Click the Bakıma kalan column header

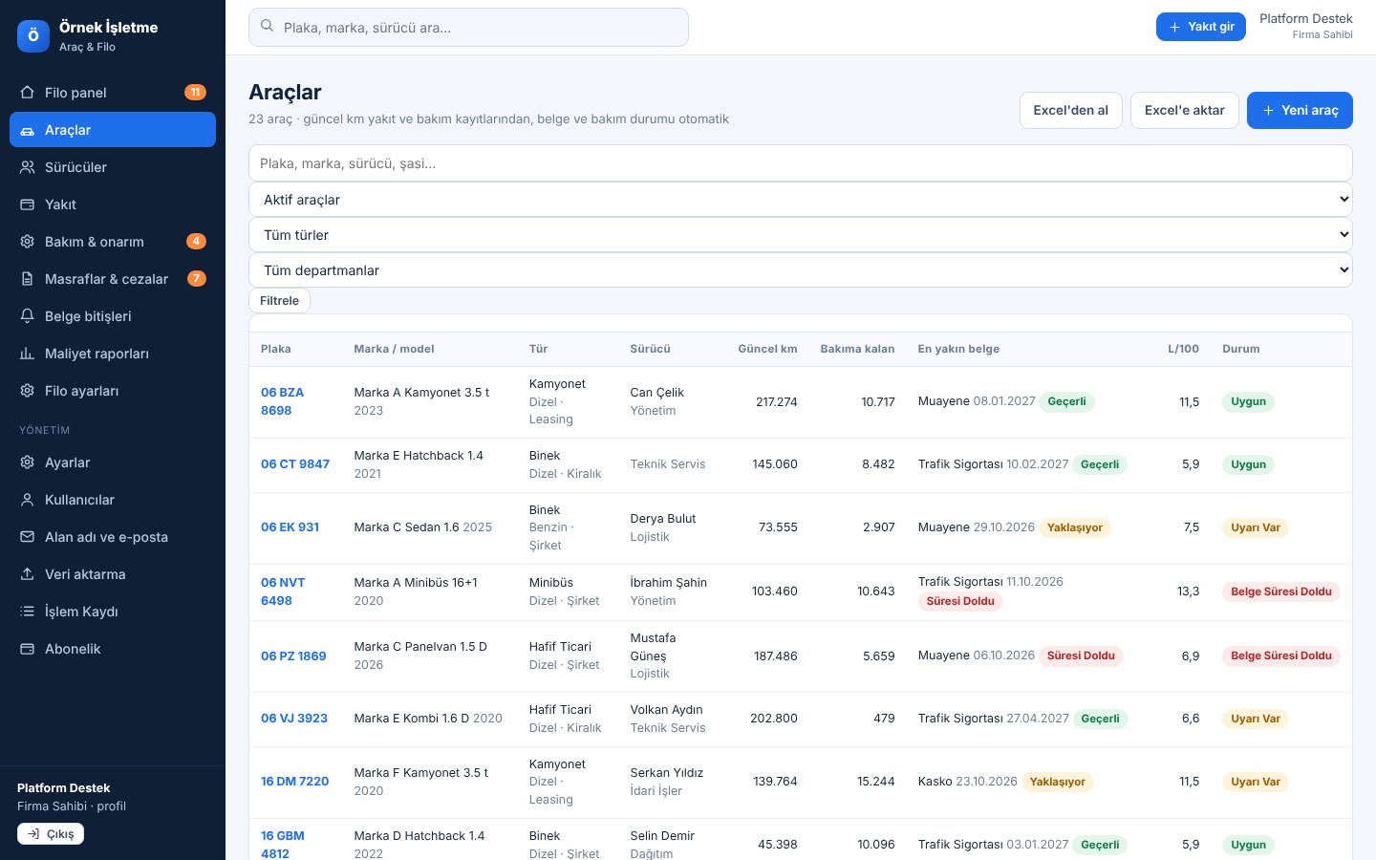(x=858, y=349)
